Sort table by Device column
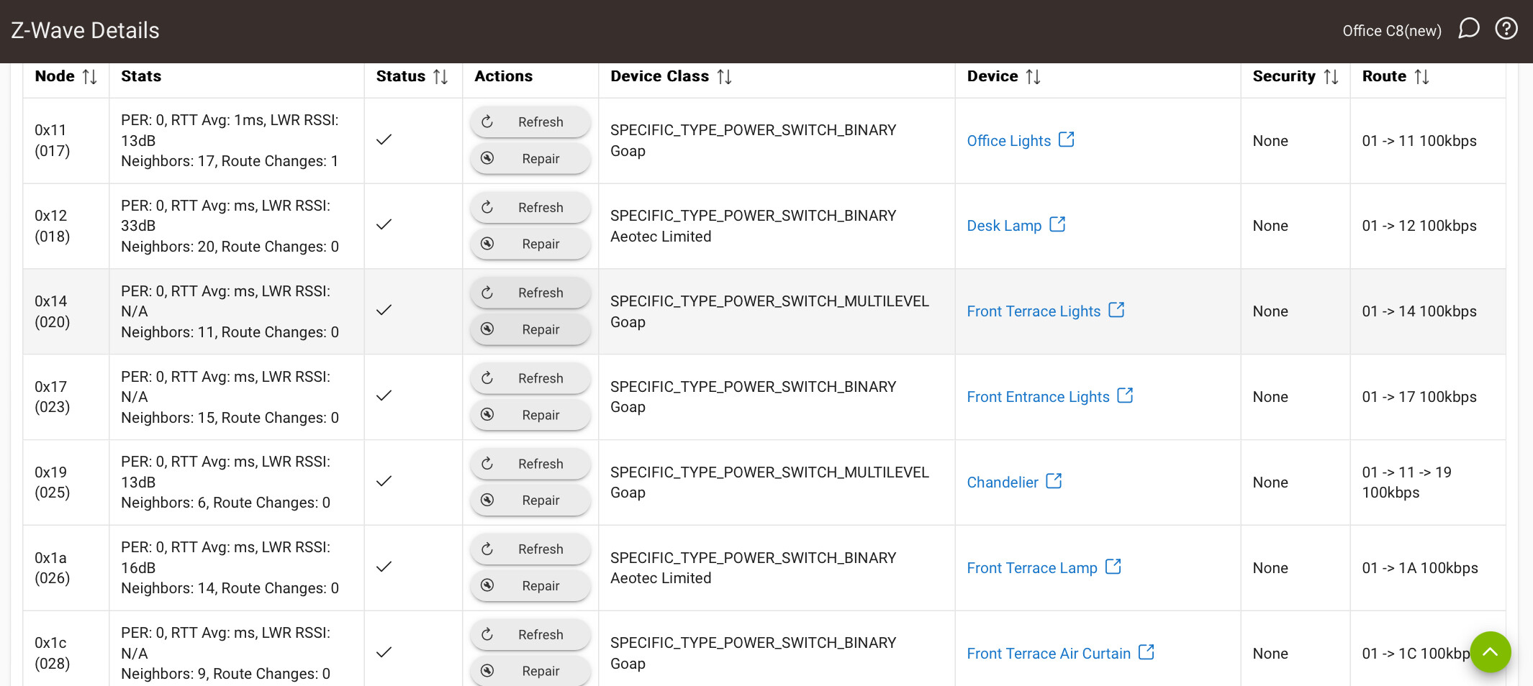Viewport: 1533px width, 686px height. tap(1034, 76)
